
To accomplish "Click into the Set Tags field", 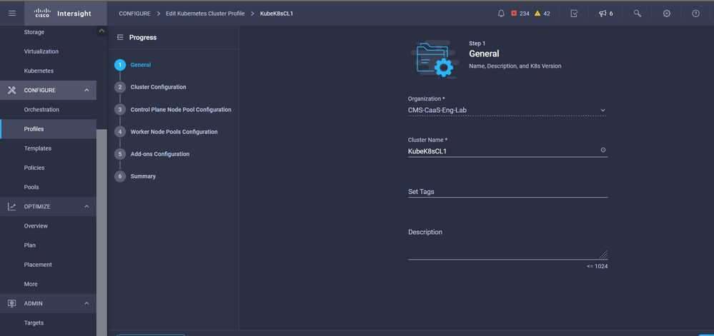I will [507, 191].
